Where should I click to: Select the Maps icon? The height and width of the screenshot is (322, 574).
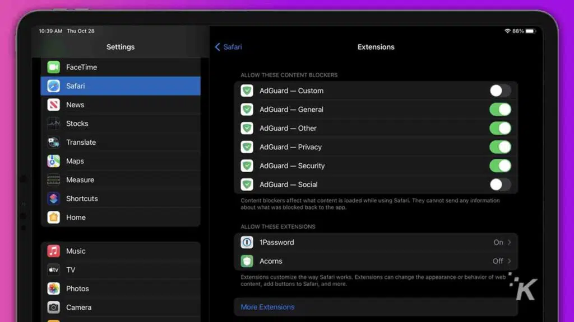click(53, 161)
